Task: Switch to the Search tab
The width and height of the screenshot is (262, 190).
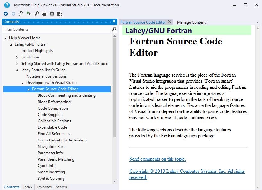Action: [61, 187]
